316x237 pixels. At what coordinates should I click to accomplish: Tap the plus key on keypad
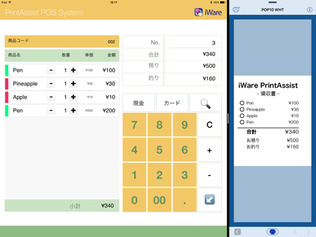point(209,150)
